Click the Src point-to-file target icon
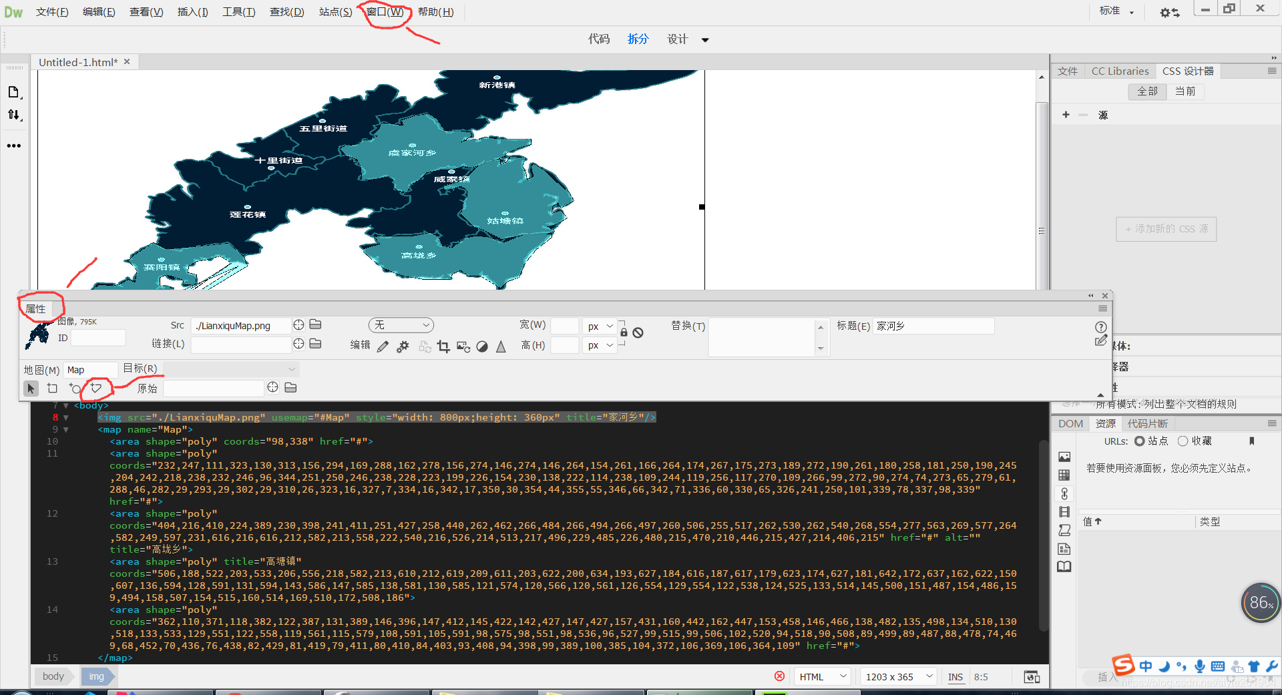 click(x=298, y=324)
